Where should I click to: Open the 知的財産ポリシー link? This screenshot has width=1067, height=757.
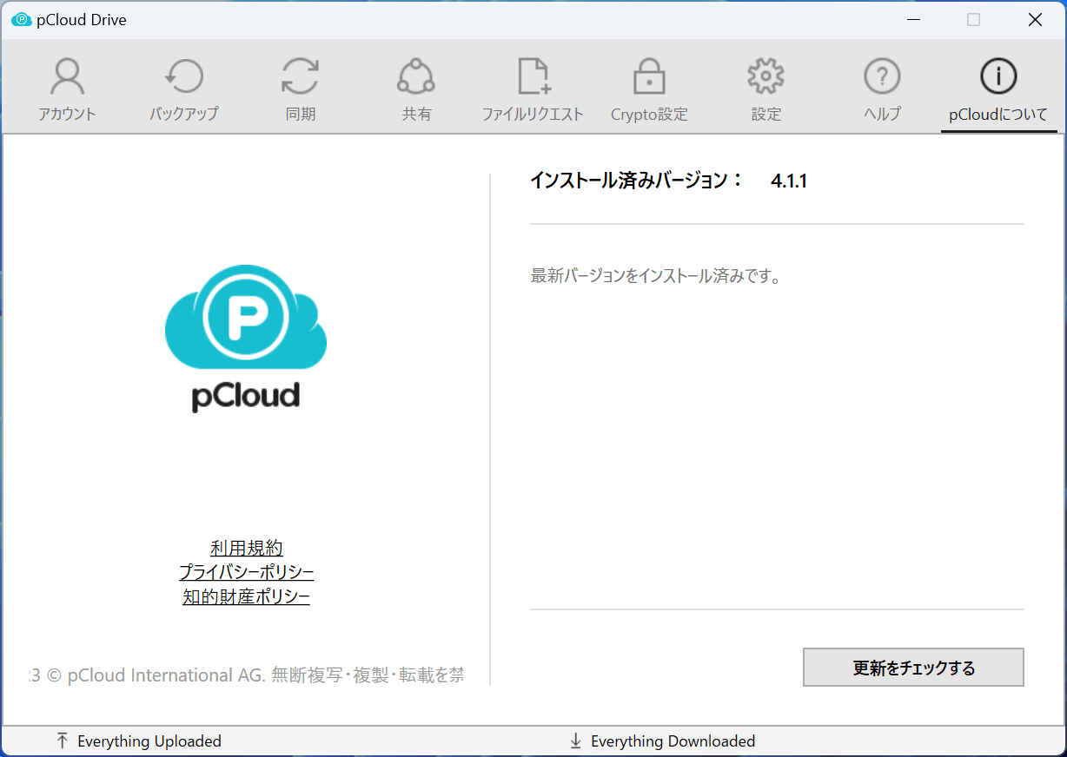click(247, 596)
